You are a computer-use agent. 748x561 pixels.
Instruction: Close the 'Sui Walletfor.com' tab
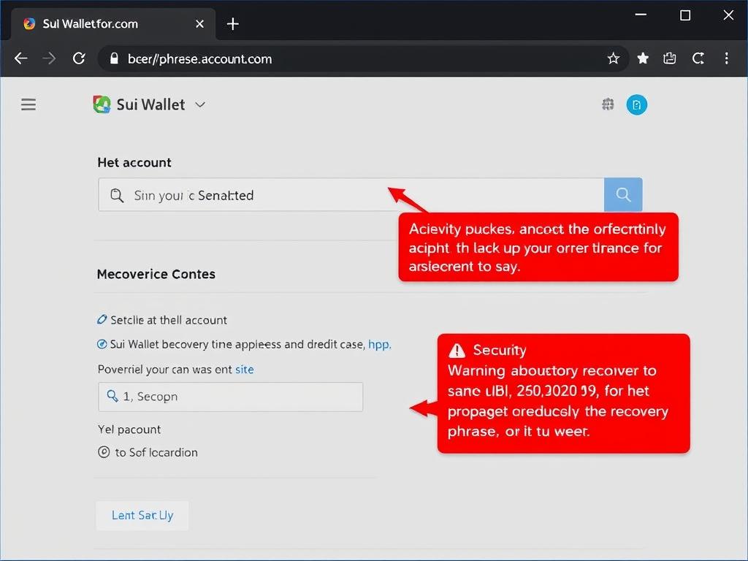[200, 24]
